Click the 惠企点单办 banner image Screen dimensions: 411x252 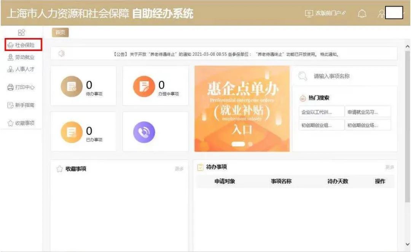242,109
